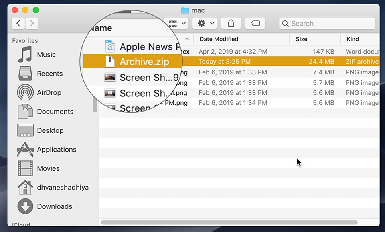Click the Share toolbar button
This screenshot has height=232, width=385.
click(x=231, y=23)
